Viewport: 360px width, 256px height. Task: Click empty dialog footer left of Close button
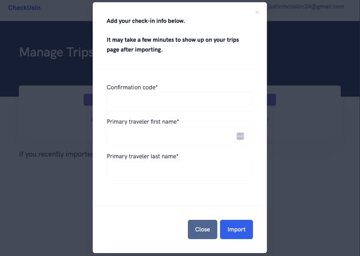click(141, 229)
